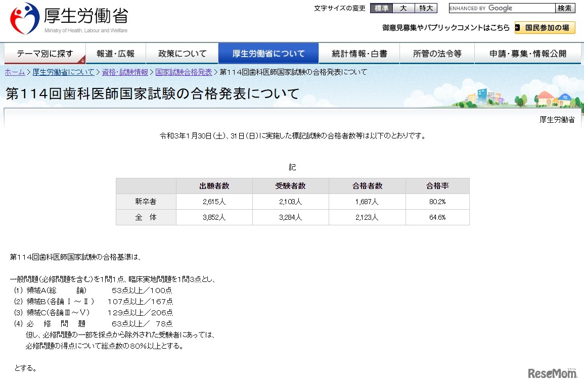Screen dimensions: 584x385
Task: Set font size to 特大
Action: (x=426, y=8)
